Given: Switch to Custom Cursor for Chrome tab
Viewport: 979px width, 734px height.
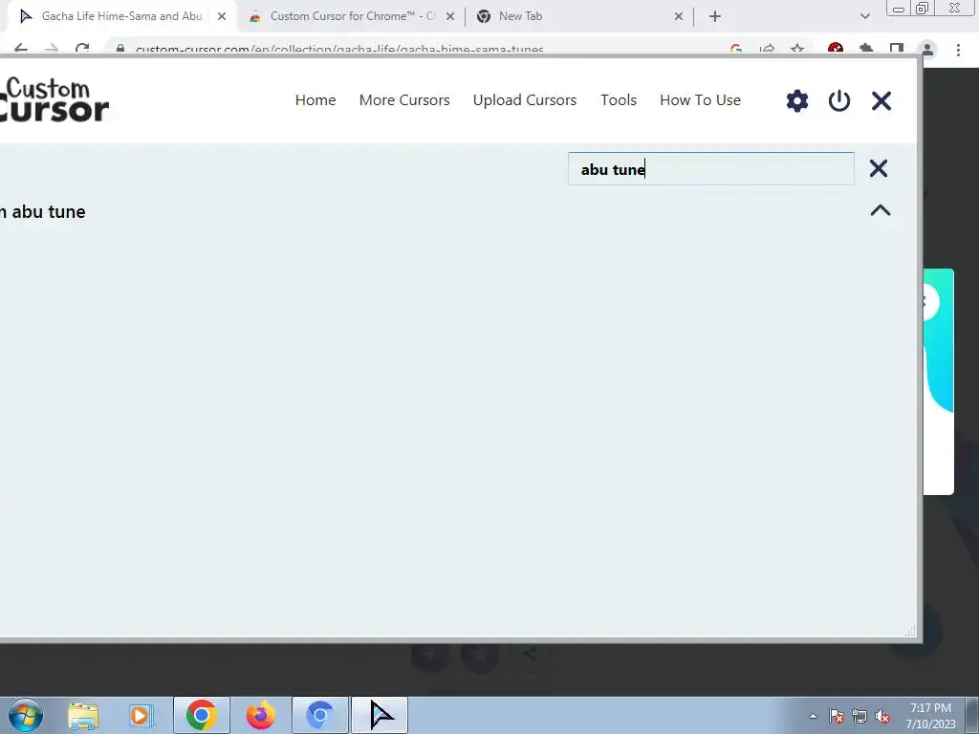Looking at the screenshot, I should tap(351, 16).
